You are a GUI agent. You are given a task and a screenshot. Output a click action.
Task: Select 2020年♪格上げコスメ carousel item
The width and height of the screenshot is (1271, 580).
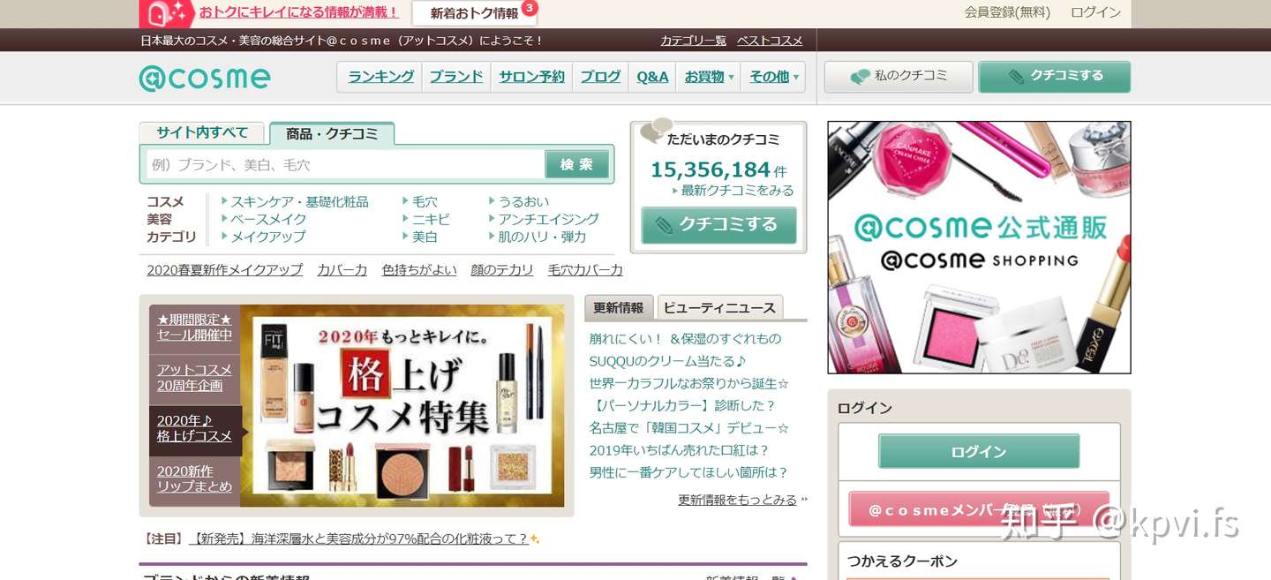[195, 428]
